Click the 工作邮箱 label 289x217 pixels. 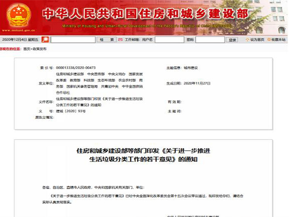coord(133,40)
